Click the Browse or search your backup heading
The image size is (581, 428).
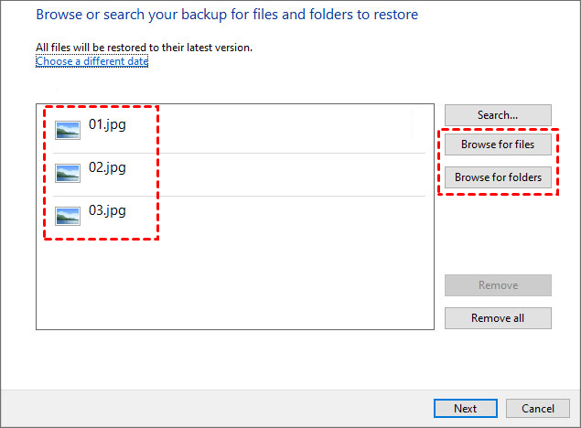[x=227, y=16]
